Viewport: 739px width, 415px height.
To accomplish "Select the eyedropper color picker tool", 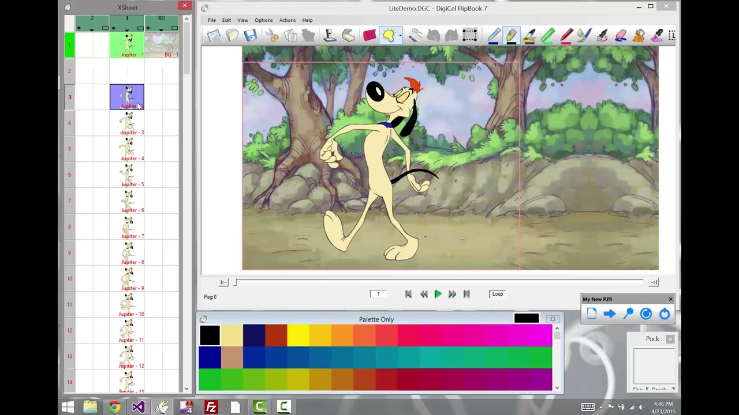I will tap(657, 36).
